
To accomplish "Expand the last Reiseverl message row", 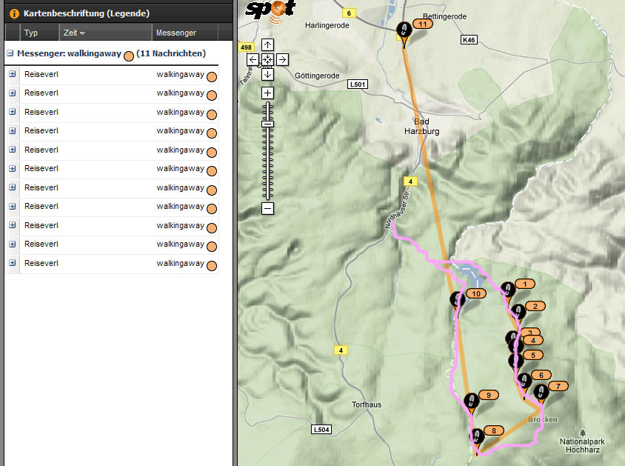I will pos(13,263).
